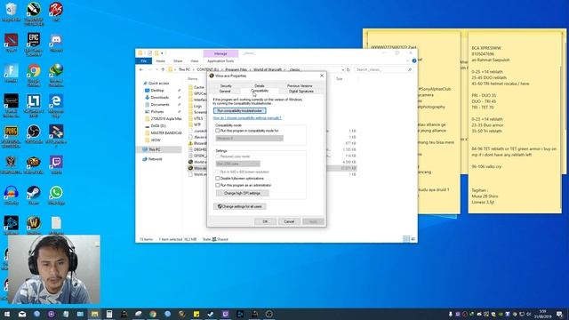Enable Run this program in compatibility mode
This screenshot has width=569, height=320.
[x=218, y=131]
